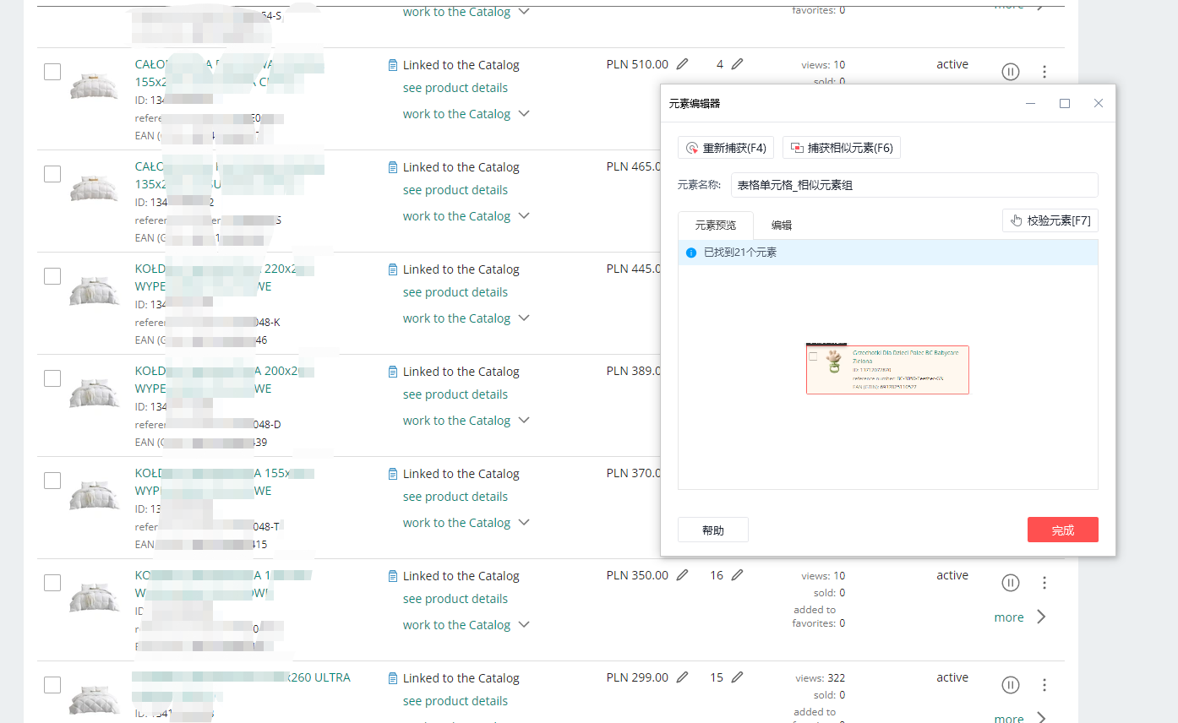
Task: Click the captured element preview image
Action: pyautogui.click(x=887, y=369)
